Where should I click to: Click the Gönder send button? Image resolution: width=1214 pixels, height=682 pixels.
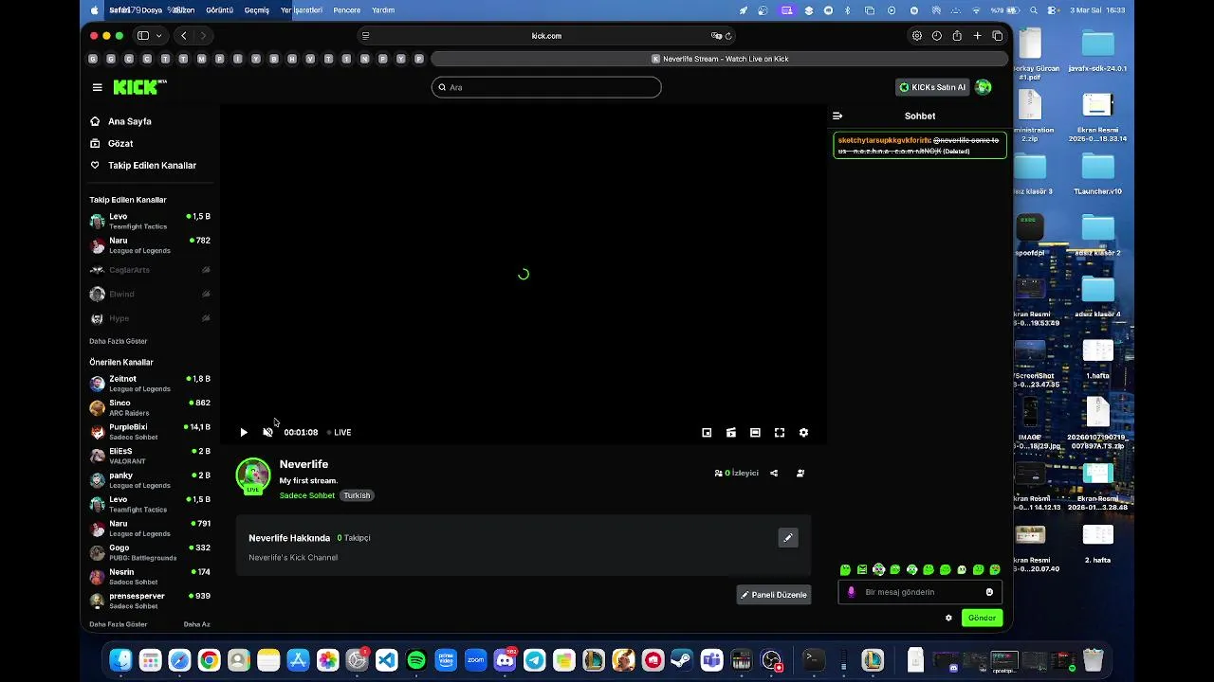(x=982, y=618)
